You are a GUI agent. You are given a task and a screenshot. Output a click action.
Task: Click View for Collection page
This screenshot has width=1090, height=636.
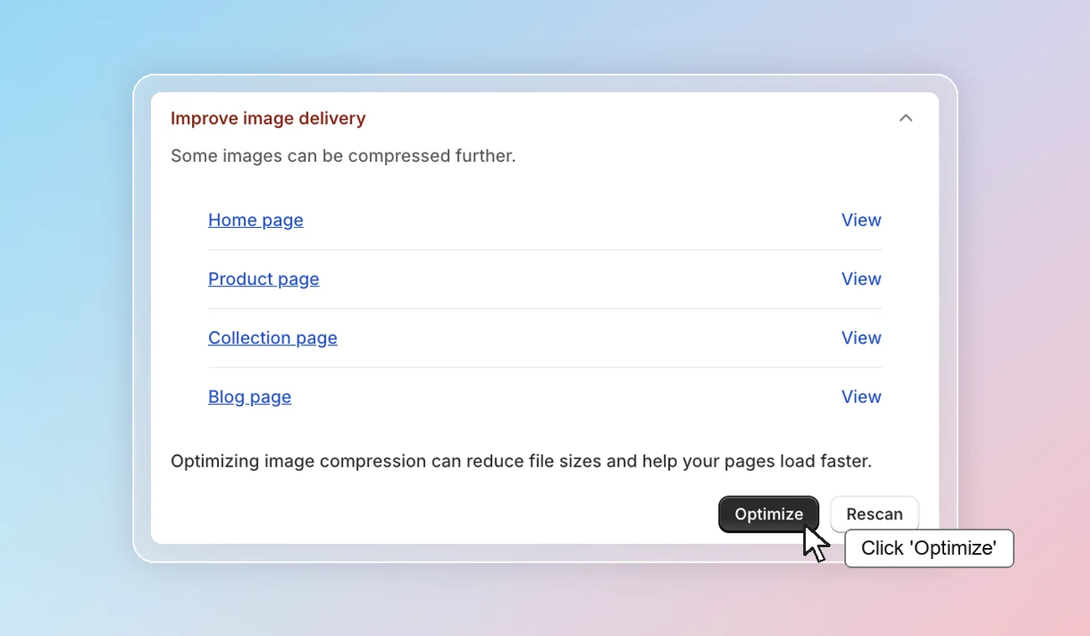click(861, 338)
